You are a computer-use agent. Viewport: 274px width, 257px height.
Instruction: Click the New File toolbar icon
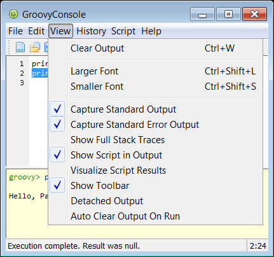click(x=20, y=47)
